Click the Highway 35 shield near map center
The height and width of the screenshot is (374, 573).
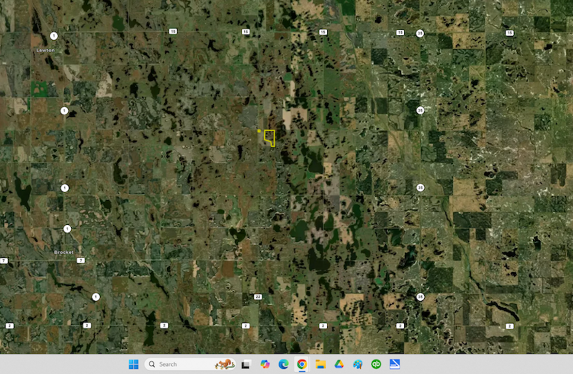point(420,187)
